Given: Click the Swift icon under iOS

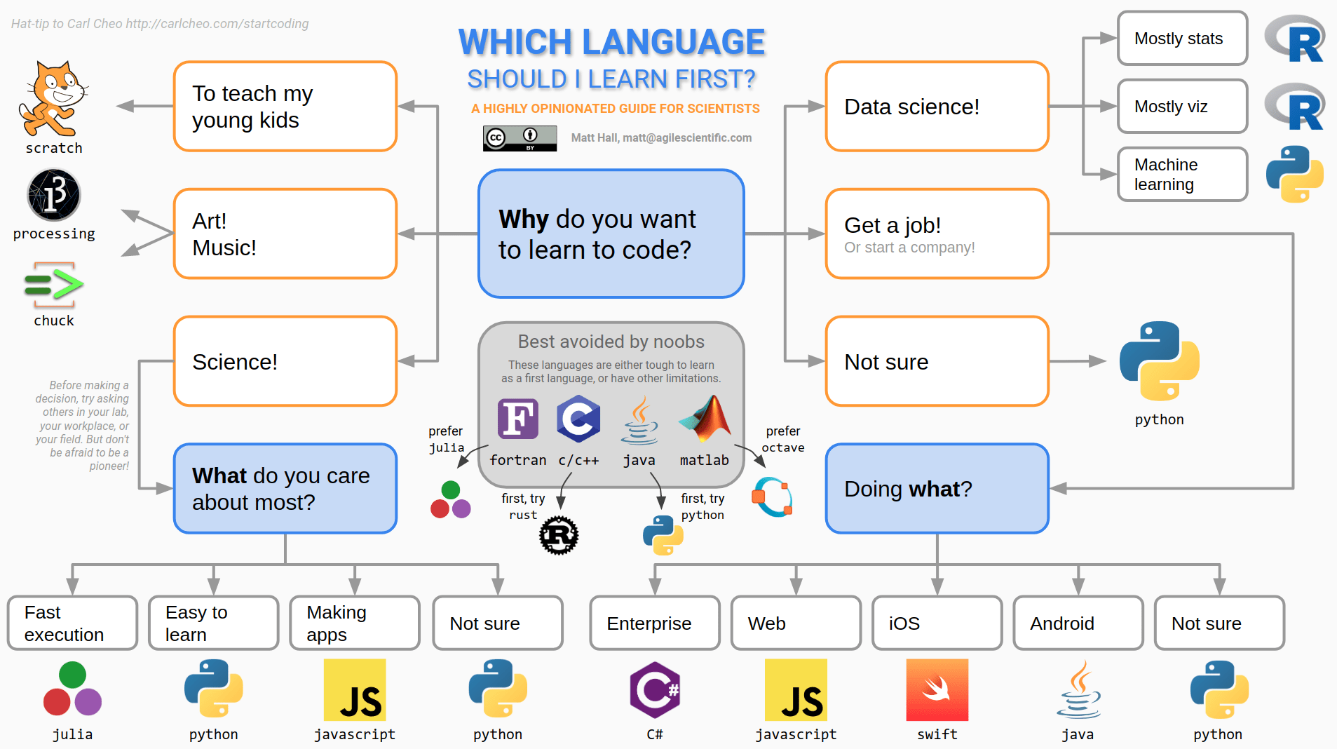Looking at the screenshot, I should [x=937, y=690].
